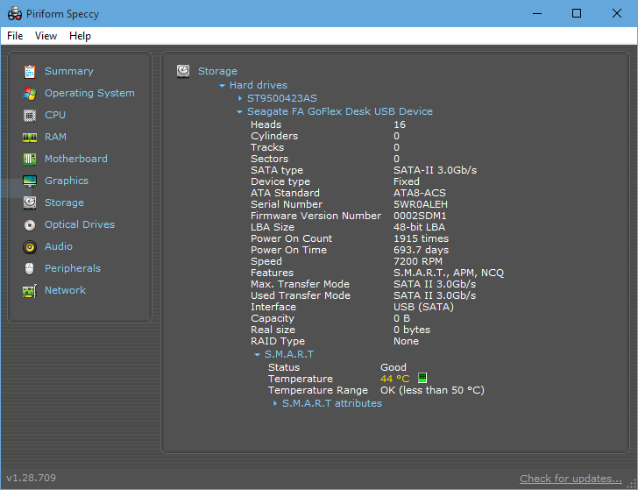Click the serial number 5WR0ALEH

(x=421, y=204)
